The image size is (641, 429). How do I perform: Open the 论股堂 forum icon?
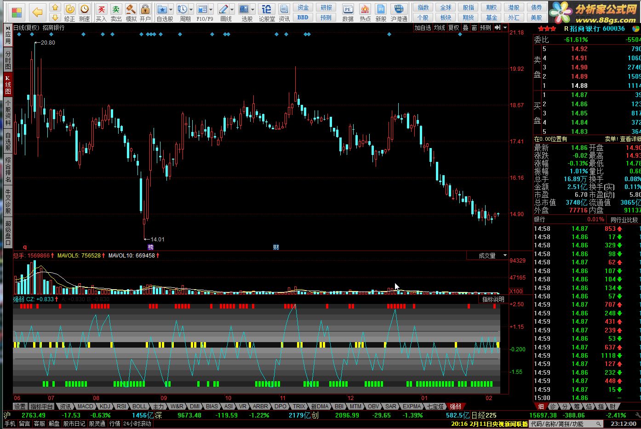point(267,12)
